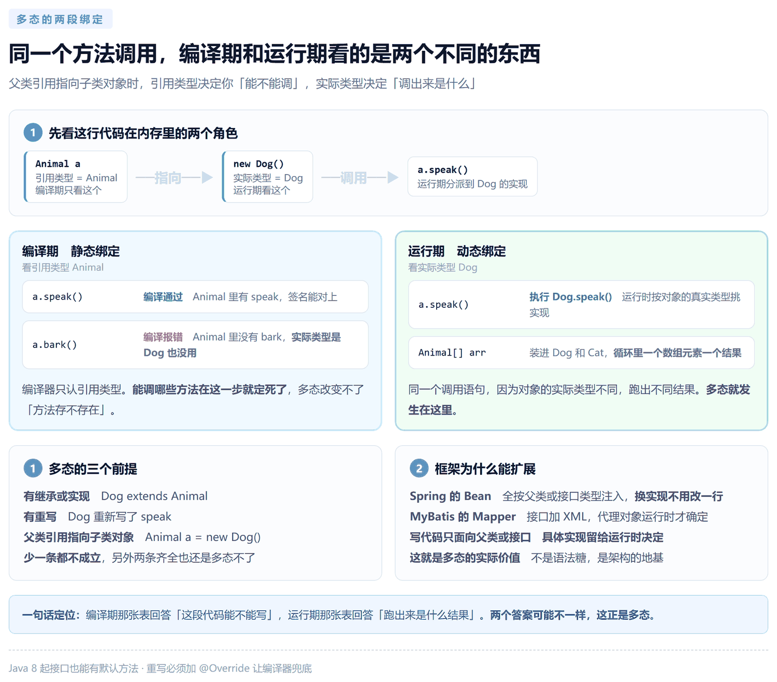The image size is (777, 682).
Task: Click the 调用 arrow label
Action: click(353, 178)
